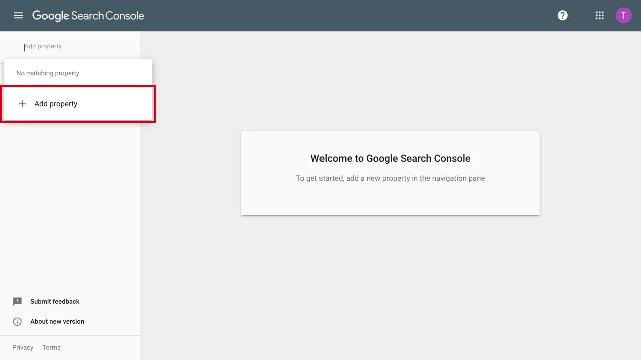Open the Terms page
Screen dimensions: 641x360
tap(51, 347)
